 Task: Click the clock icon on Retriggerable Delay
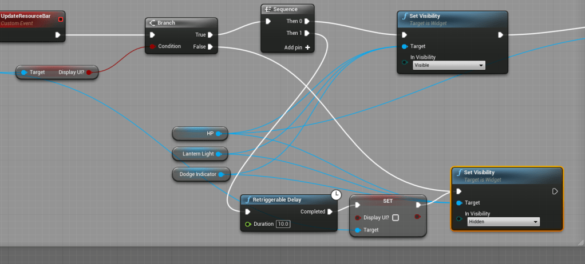(337, 195)
